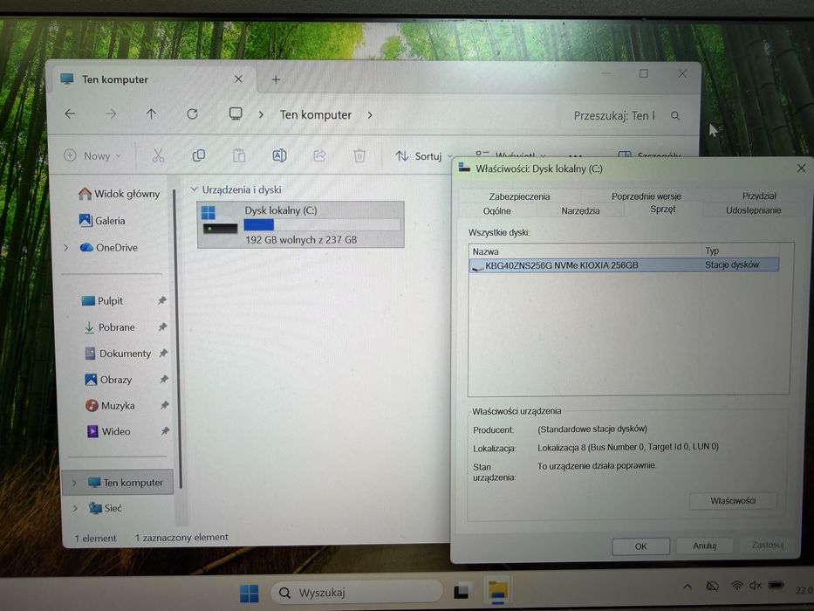Refresh the Ten komputer view

click(x=192, y=113)
